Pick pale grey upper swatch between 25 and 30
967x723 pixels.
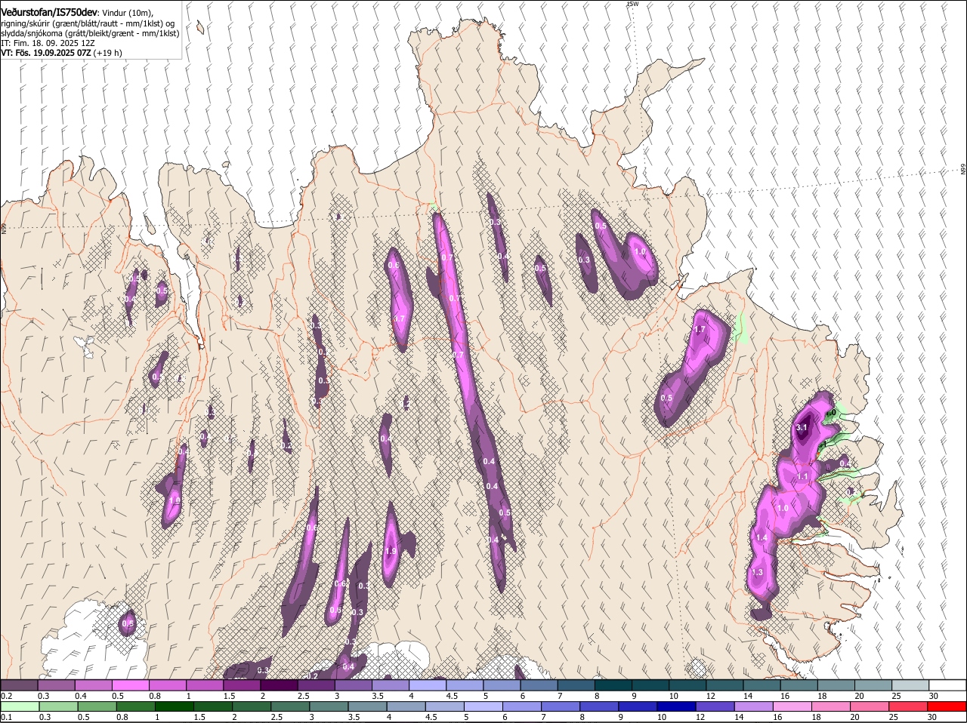[x=910, y=685]
